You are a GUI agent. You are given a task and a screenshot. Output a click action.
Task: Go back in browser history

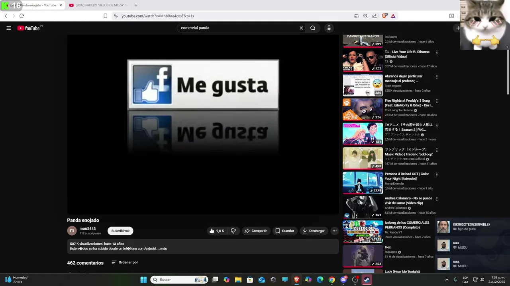click(6, 16)
